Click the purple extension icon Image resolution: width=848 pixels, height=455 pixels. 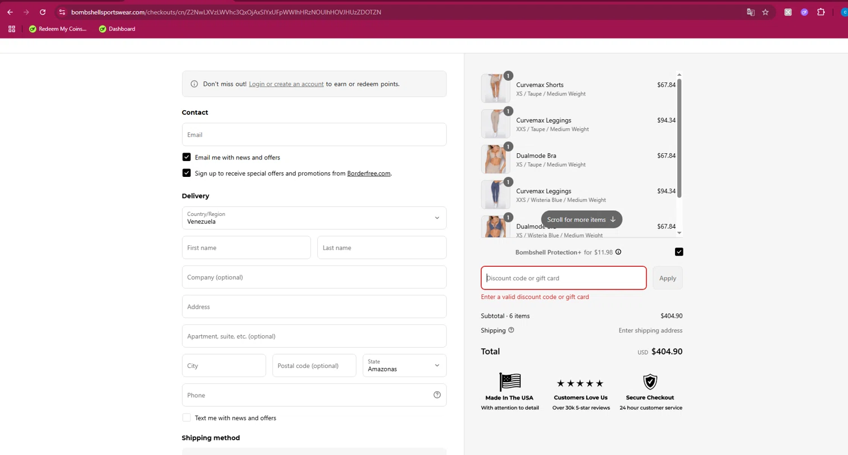[x=804, y=12]
